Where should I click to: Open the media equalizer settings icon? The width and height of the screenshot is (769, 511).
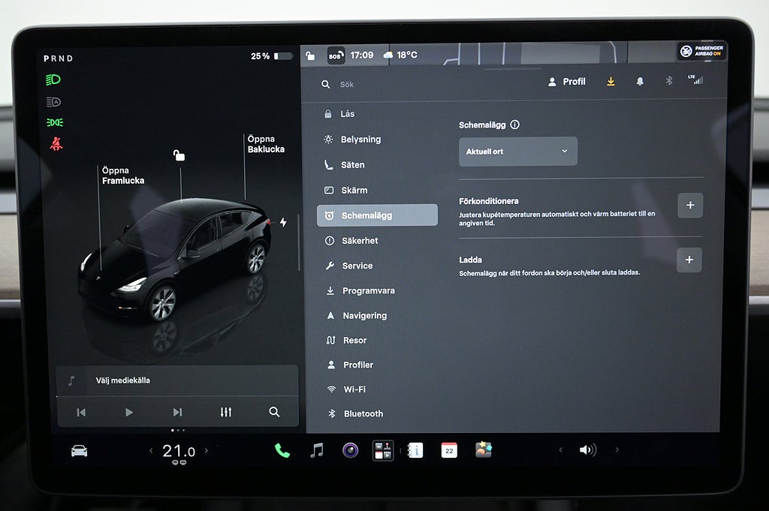[x=225, y=412]
